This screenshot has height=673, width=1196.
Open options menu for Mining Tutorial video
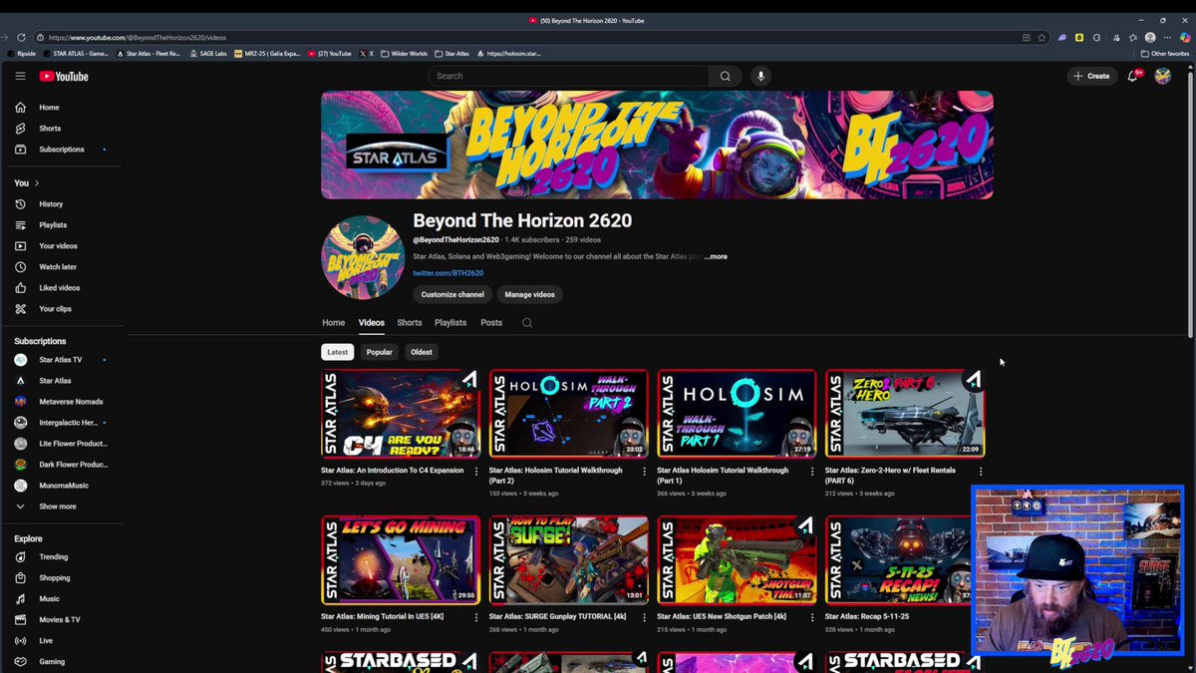tap(475, 618)
